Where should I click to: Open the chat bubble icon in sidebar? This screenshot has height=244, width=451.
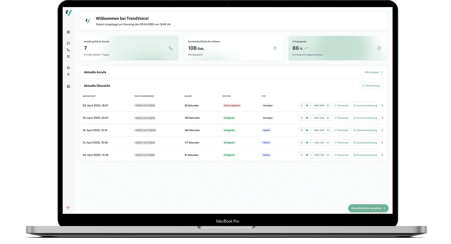68,43
